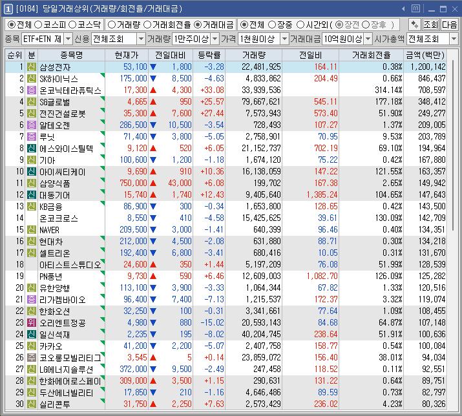The height and width of the screenshot is (416, 462).
Task: Select the 전진건설로봇 stock name
Action: click(x=63, y=114)
